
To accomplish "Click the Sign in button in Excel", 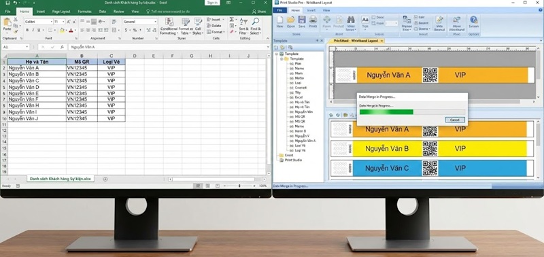I will [211, 3].
